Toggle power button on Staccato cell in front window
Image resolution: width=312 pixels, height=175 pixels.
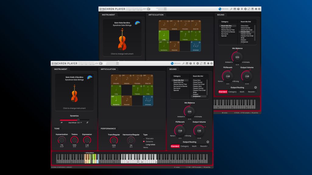[120, 76]
